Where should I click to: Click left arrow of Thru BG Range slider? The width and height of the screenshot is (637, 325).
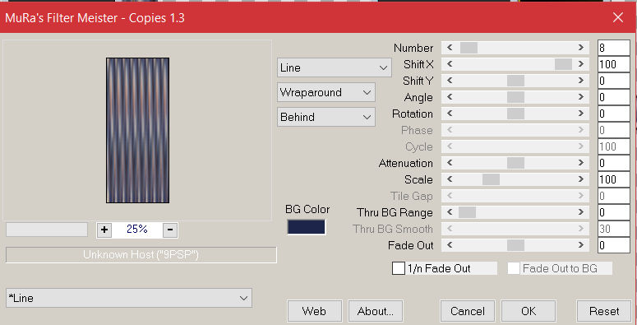pos(450,212)
